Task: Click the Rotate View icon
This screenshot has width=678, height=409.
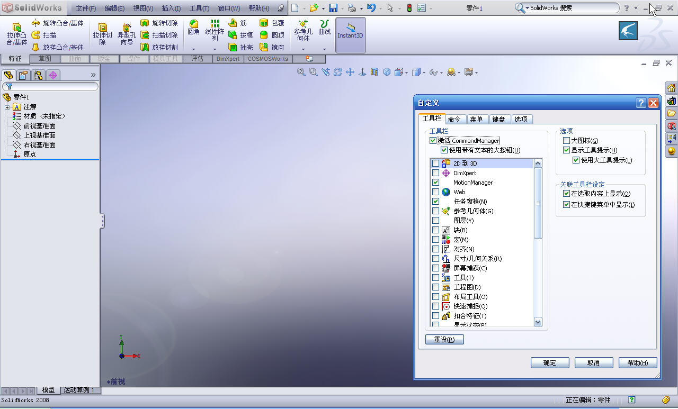Action: pyautogui.click(x=338, y=72)
